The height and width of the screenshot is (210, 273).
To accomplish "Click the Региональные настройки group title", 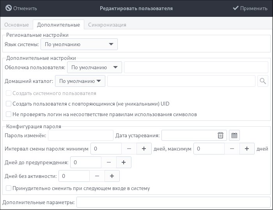I will pos(37,35).
